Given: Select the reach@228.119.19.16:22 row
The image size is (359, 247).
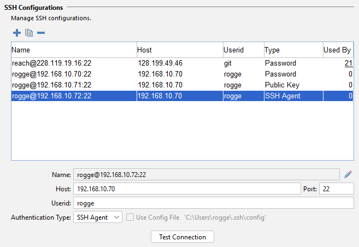Looking at the screenshot, I should point(73,63).
